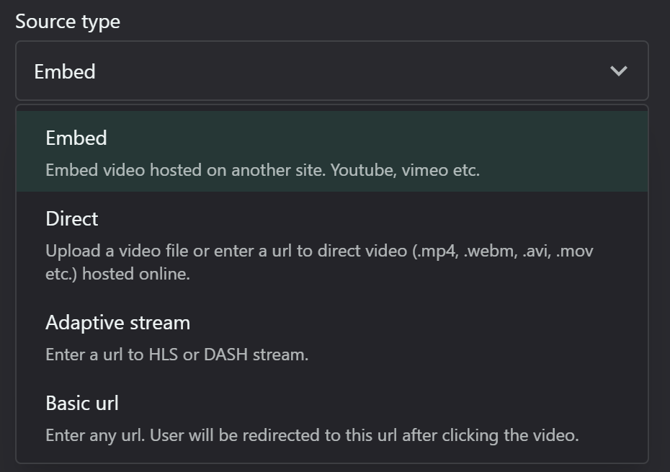Click the 'Embed' value in the closed field
Viewport: 670px width, 472px height.
65,71
